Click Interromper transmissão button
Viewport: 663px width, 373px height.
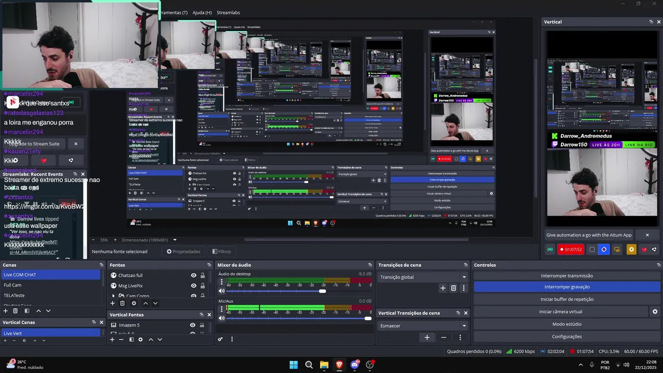(567, 276)
